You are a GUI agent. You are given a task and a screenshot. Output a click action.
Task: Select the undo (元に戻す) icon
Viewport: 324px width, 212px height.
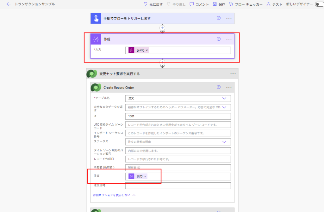145,4
